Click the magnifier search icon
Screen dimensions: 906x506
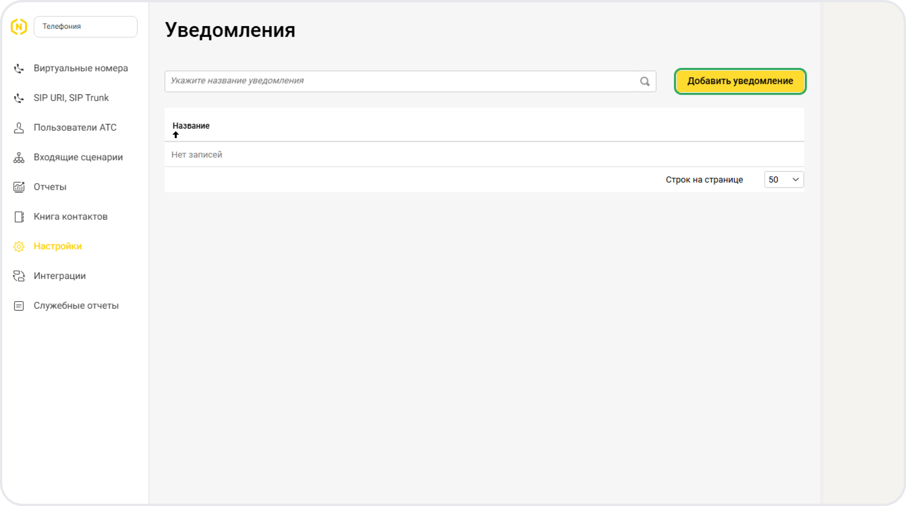point(645,81)
